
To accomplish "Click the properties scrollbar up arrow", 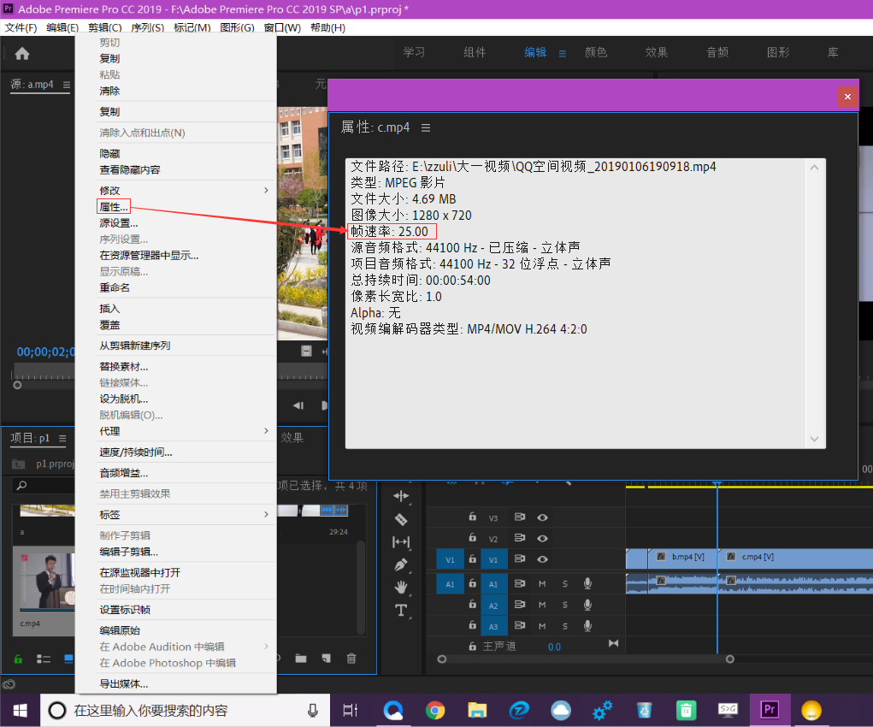I will (815, 167).
